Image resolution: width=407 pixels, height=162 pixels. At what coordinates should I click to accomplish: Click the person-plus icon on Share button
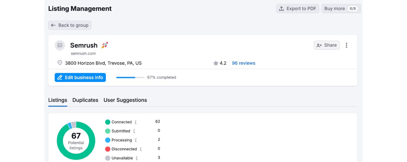pyautogui.click(x=319, y=45)
